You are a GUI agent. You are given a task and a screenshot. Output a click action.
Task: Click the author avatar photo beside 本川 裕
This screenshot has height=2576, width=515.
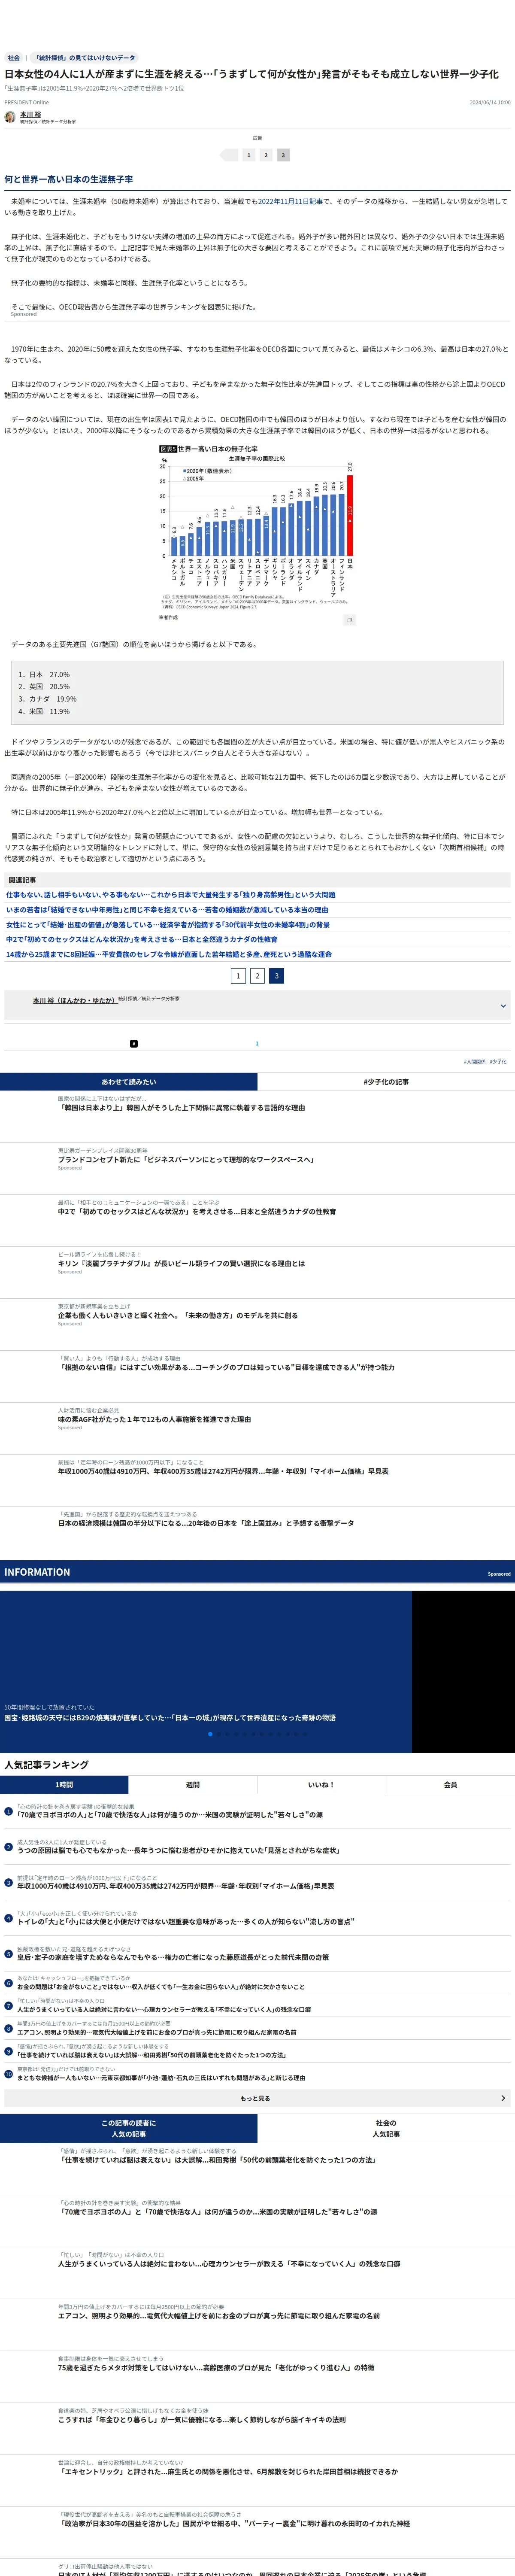(x=10, y=117)
